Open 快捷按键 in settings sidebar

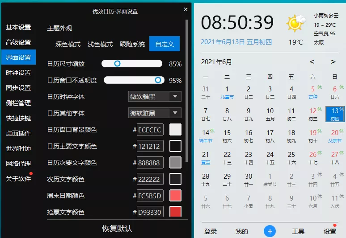[18, 118]
